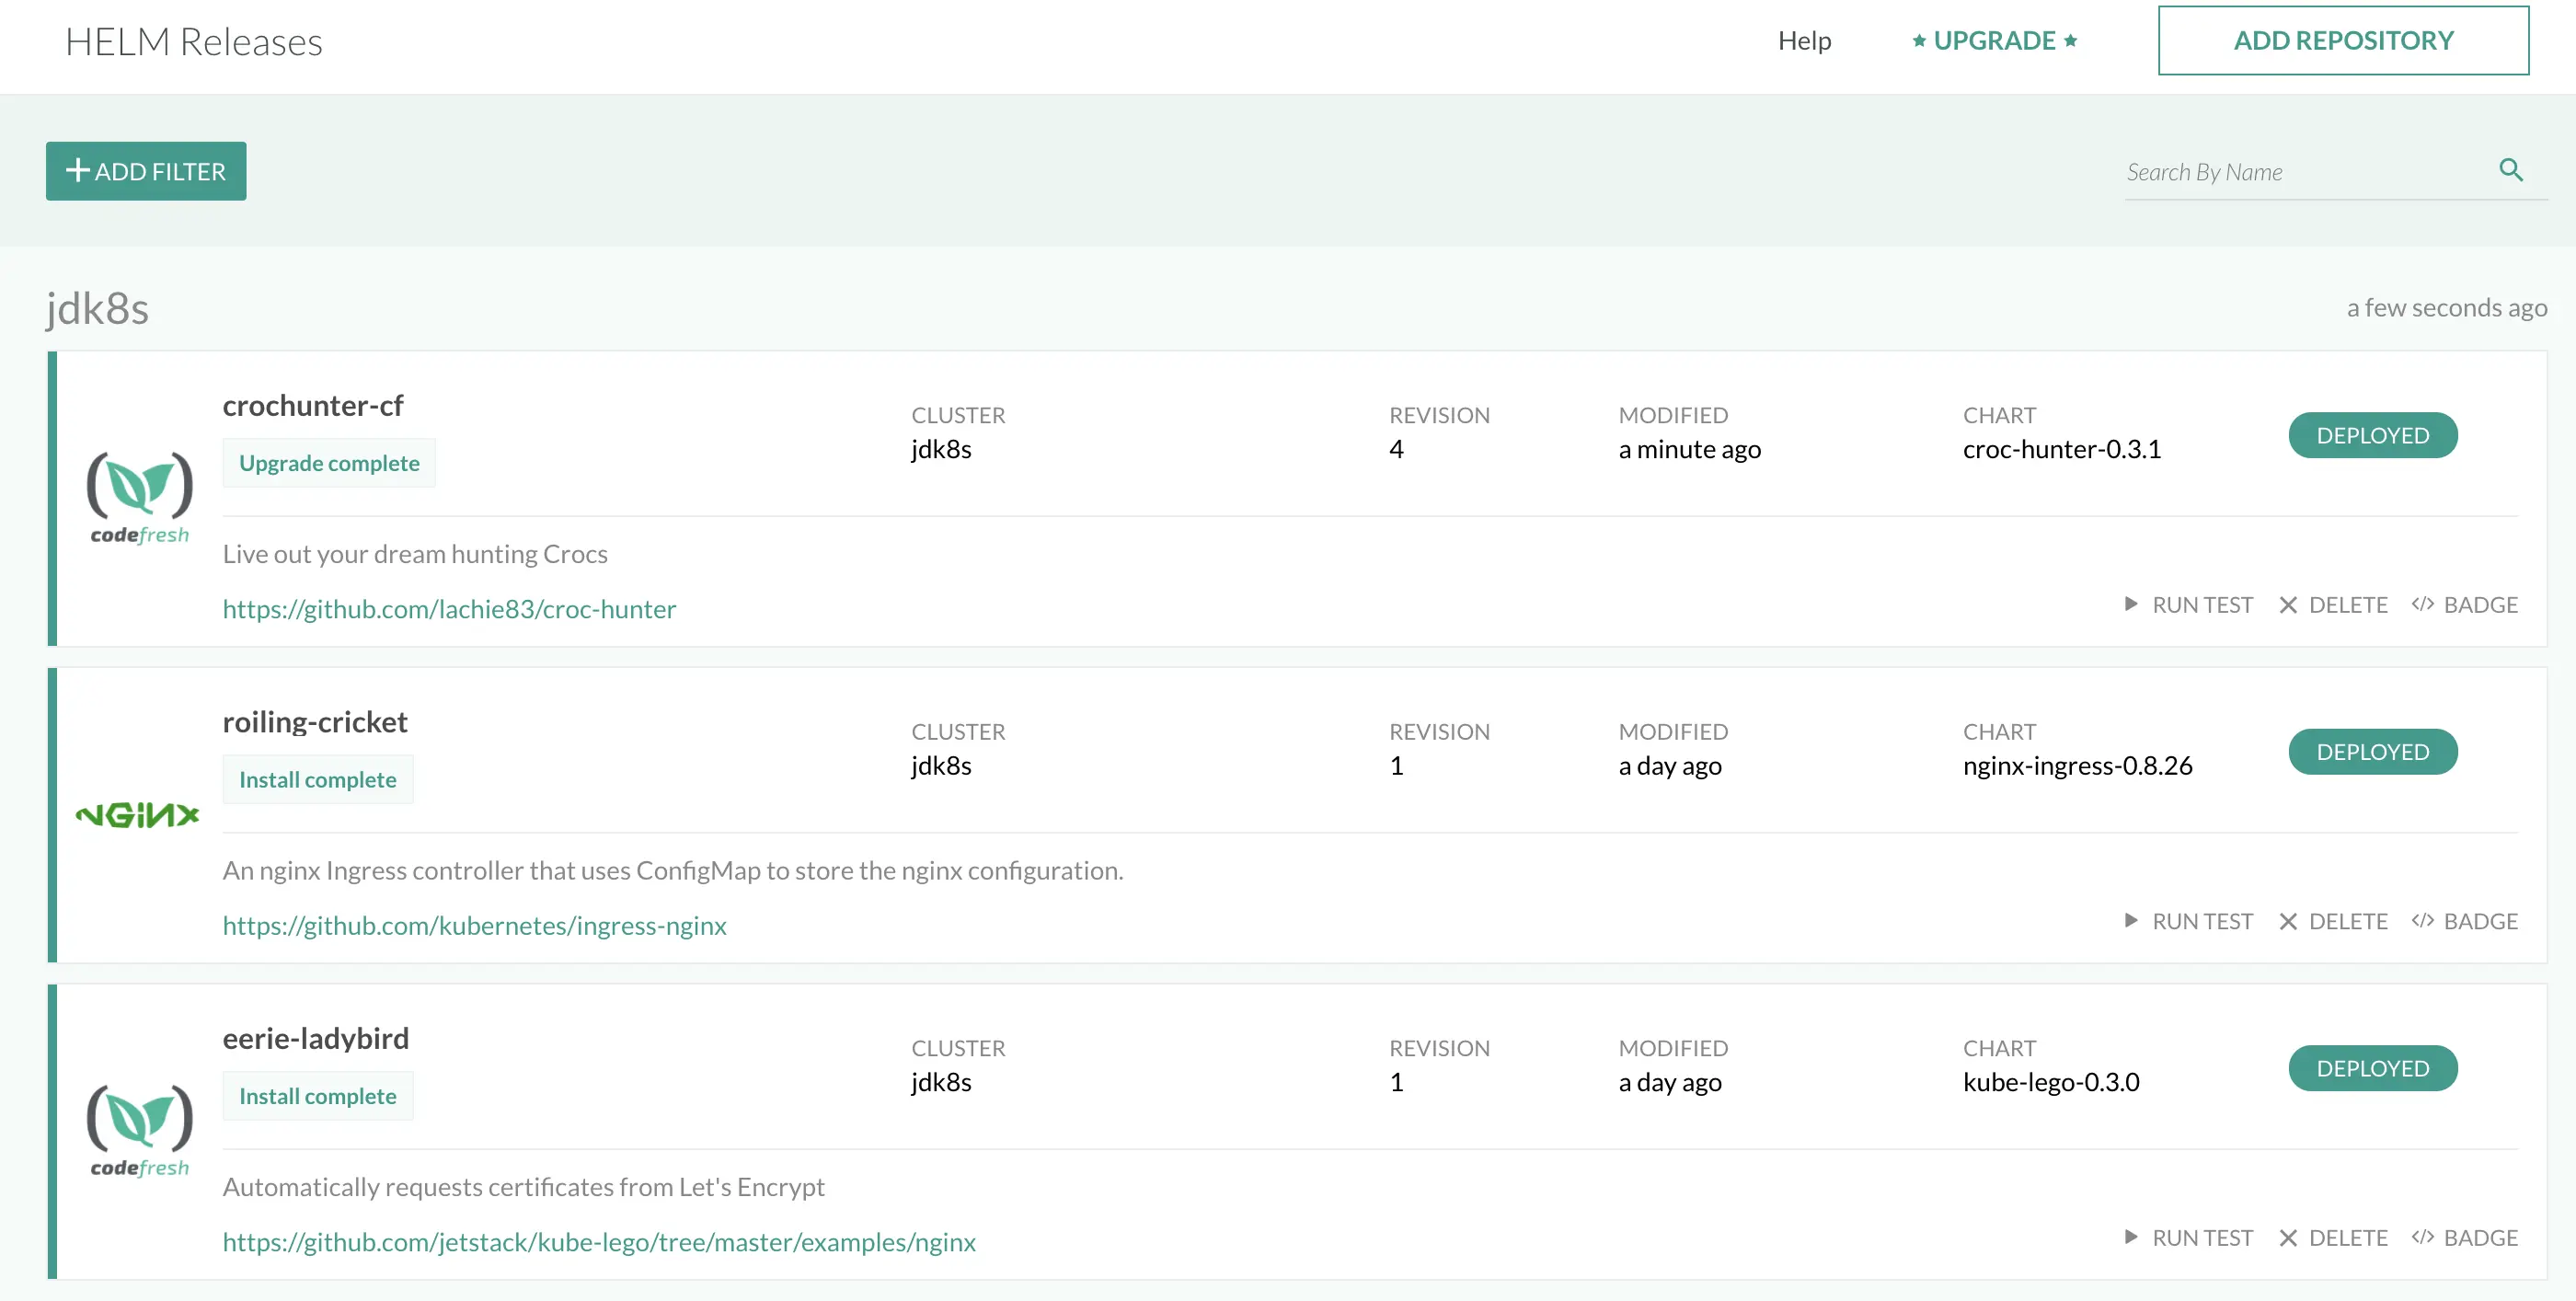Open badge for roiling-cricket release
The height and width of the screenshot is (1301, 2576).
[2465, 921]
